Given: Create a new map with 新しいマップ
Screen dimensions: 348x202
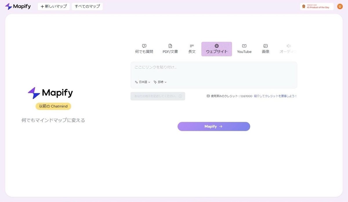Looking at the screenshot, I should point(54,6).
